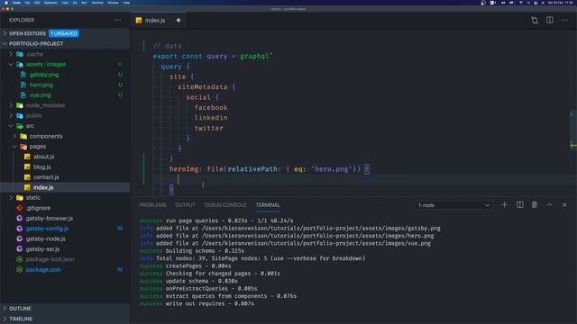Collapse the pages folder
The height and width of the screenshot is (324, 577).
pos(14,147)
